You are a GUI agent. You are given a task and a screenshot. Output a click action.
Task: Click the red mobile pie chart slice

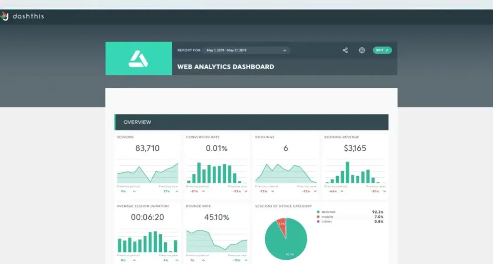(x=281, y=228)
